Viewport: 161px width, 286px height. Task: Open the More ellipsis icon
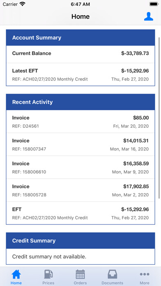click(x=145, y=274)
